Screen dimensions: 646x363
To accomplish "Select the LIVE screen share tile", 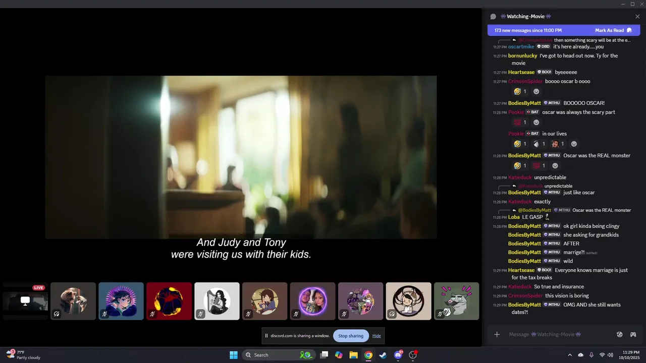I will click(x=25, y=301).
